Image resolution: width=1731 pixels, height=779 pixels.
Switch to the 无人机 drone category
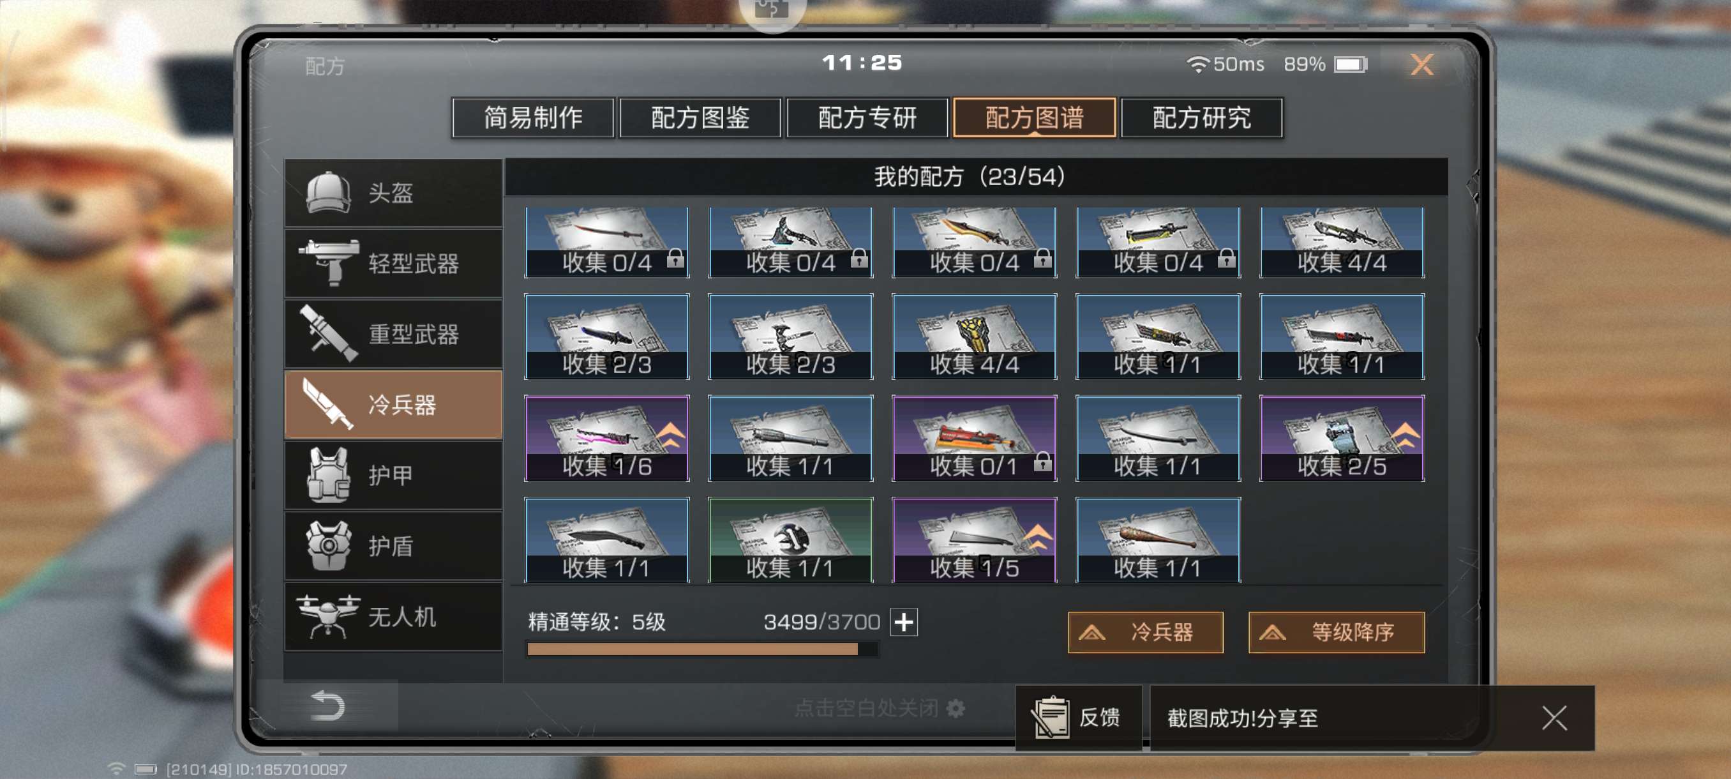pyautogui.click(x=393, y=616)
